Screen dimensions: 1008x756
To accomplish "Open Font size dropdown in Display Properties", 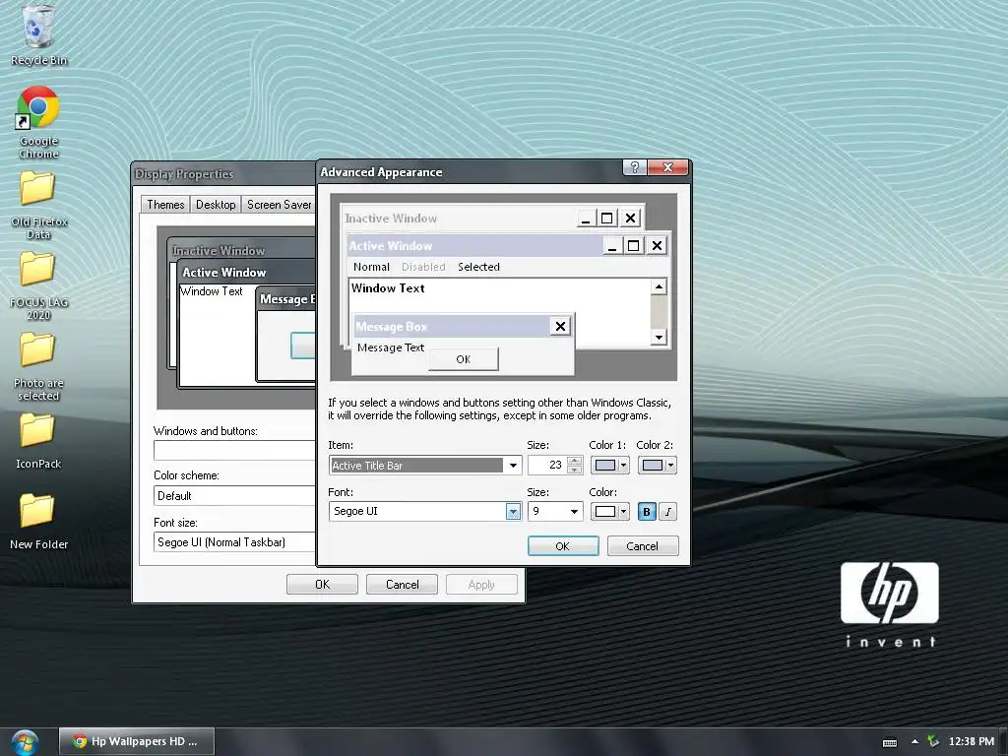I will coord(234,542).
